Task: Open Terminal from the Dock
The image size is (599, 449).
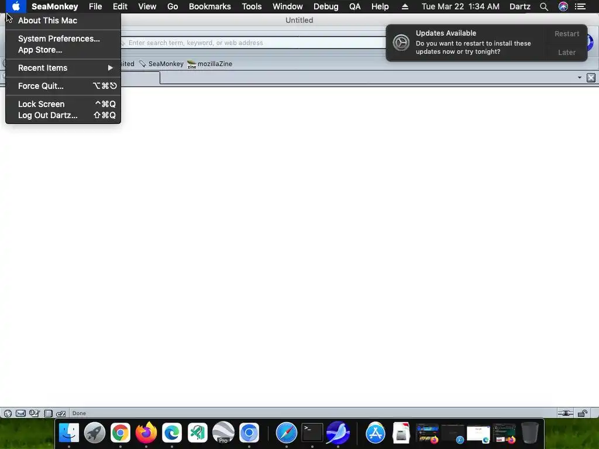Action: coord(312,433)
